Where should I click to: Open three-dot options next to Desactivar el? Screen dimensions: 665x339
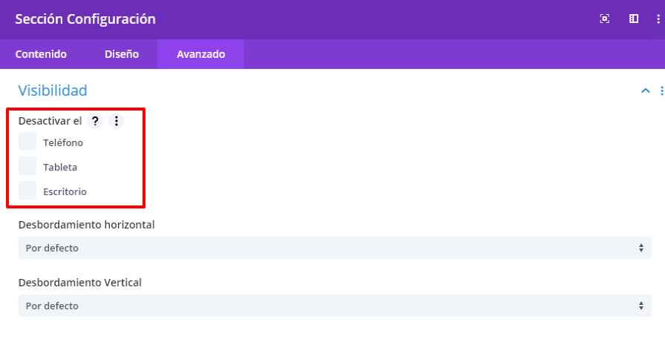pos(117,121)
